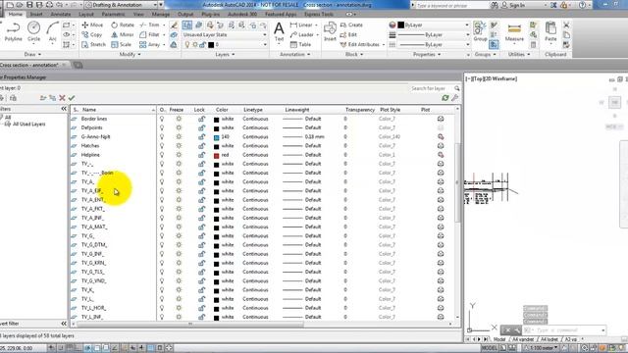Expand the Draw panel
Image resolution: width=628 pixels, height=353 pixels.
[x=32, y=54]
